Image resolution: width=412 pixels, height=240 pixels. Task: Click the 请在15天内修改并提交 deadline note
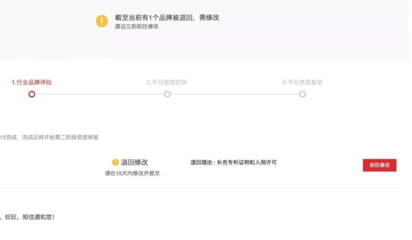pos(133,173)
